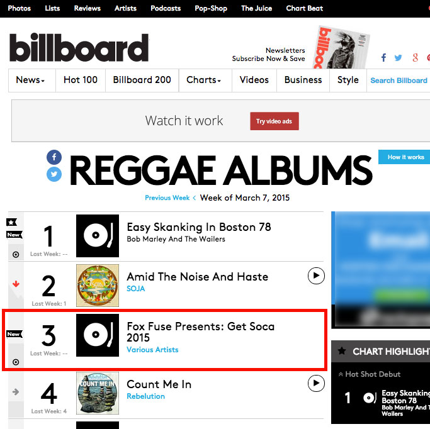
Task: Open Billboard's Facebook page from header
Action: pos(383,58)
